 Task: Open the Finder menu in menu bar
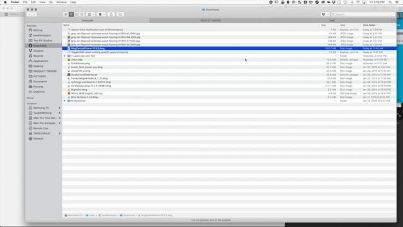coord(15,2)
